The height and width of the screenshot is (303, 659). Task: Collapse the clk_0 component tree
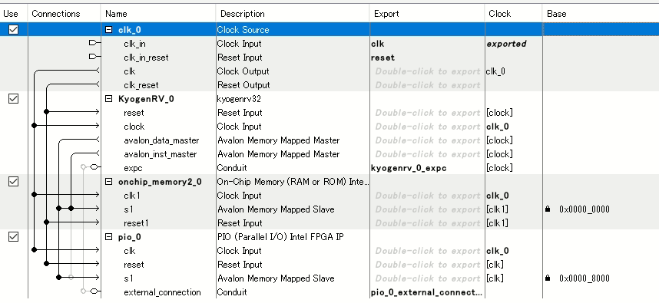click(x=109, y=30)
